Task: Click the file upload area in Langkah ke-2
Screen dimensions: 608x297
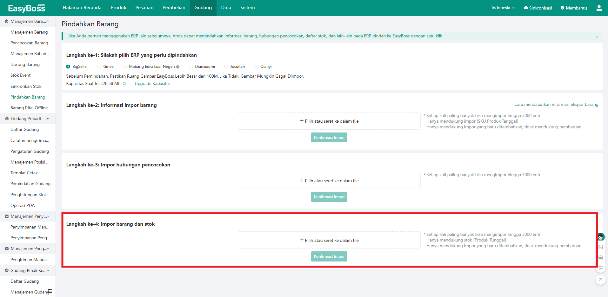Action: tap(329, 121)
